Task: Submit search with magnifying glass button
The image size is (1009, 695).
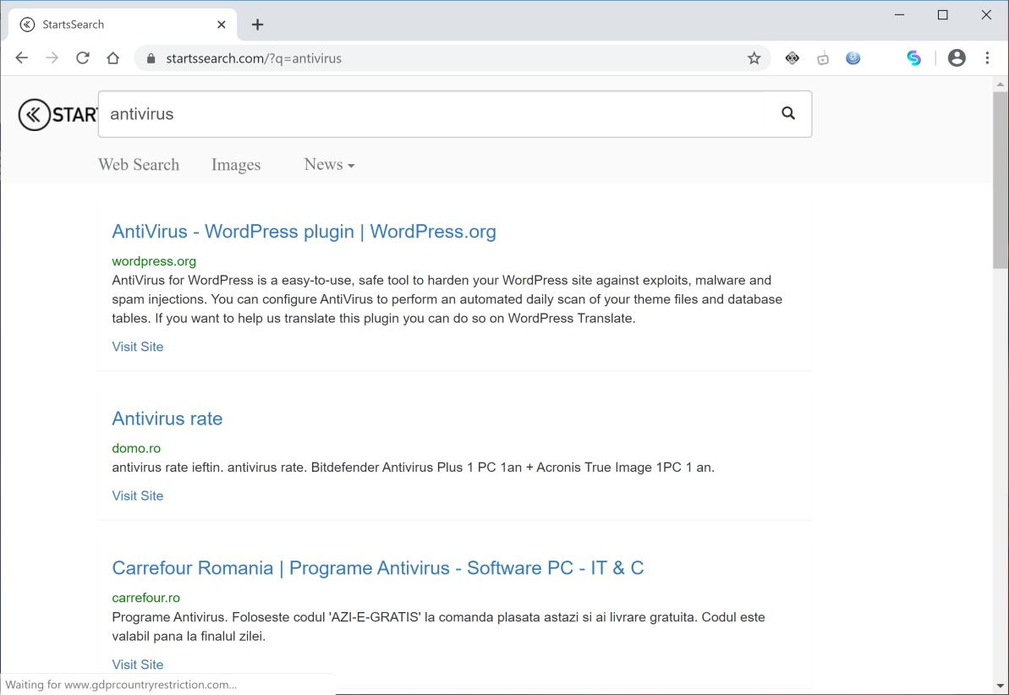Action: [x=788, y=114]
